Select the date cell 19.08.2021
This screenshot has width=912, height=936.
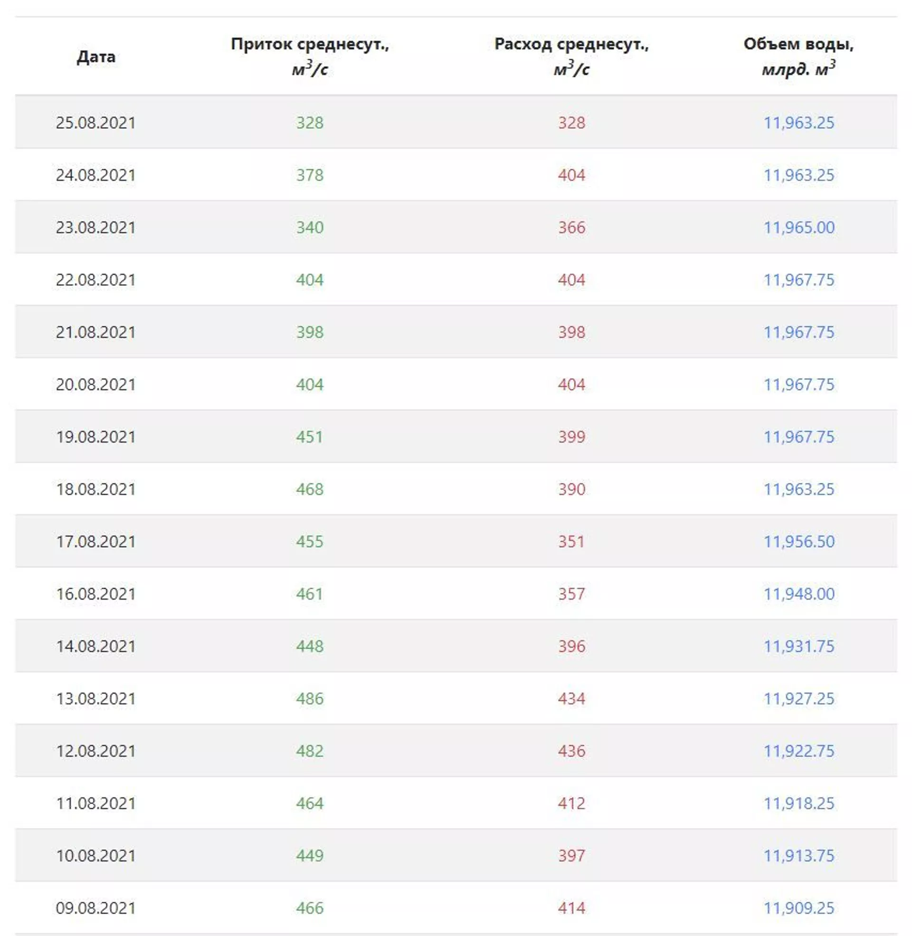point(96,437)
